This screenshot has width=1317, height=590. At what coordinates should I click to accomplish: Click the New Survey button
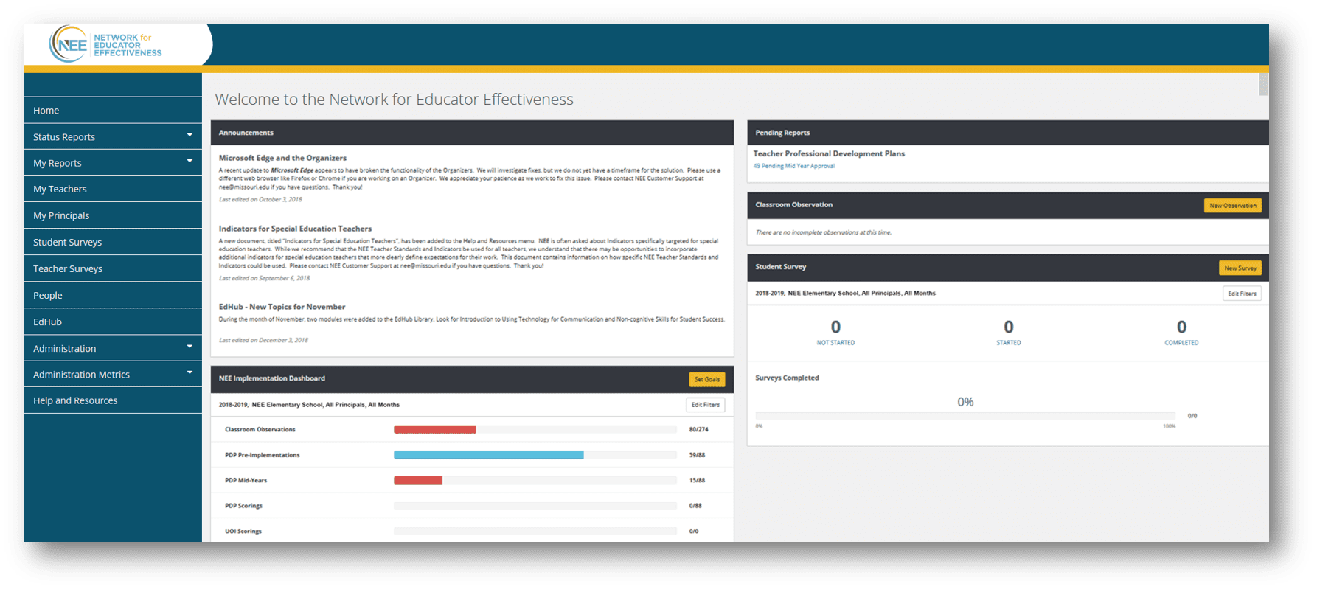1240,268
